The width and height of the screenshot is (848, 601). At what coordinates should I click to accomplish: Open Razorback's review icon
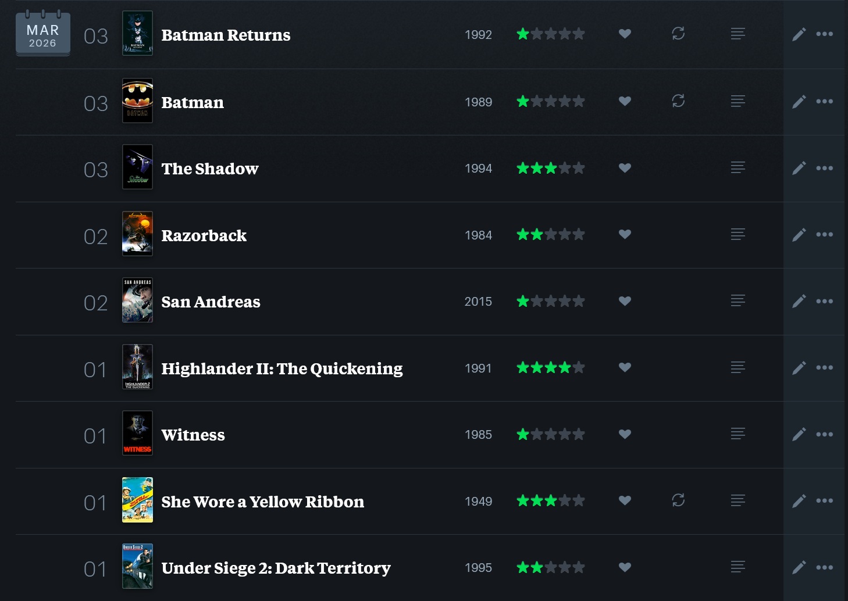pyautogui.click(x=738, y=234)
